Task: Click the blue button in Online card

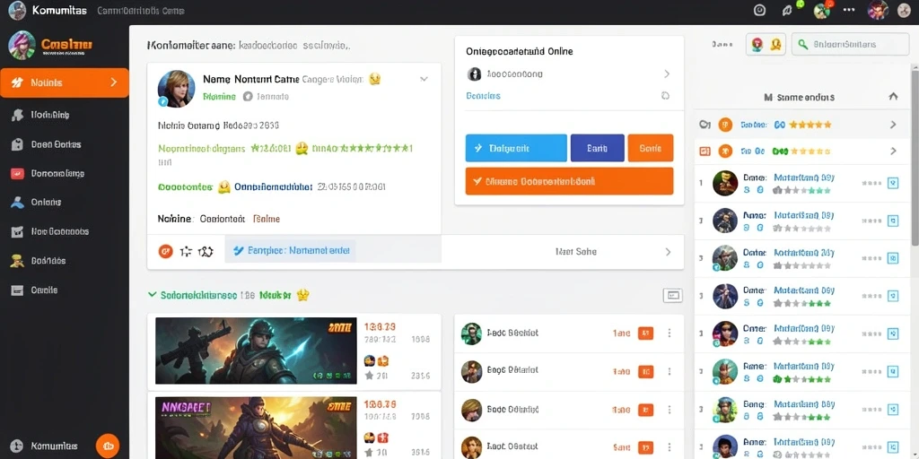Action: (516, 148)
